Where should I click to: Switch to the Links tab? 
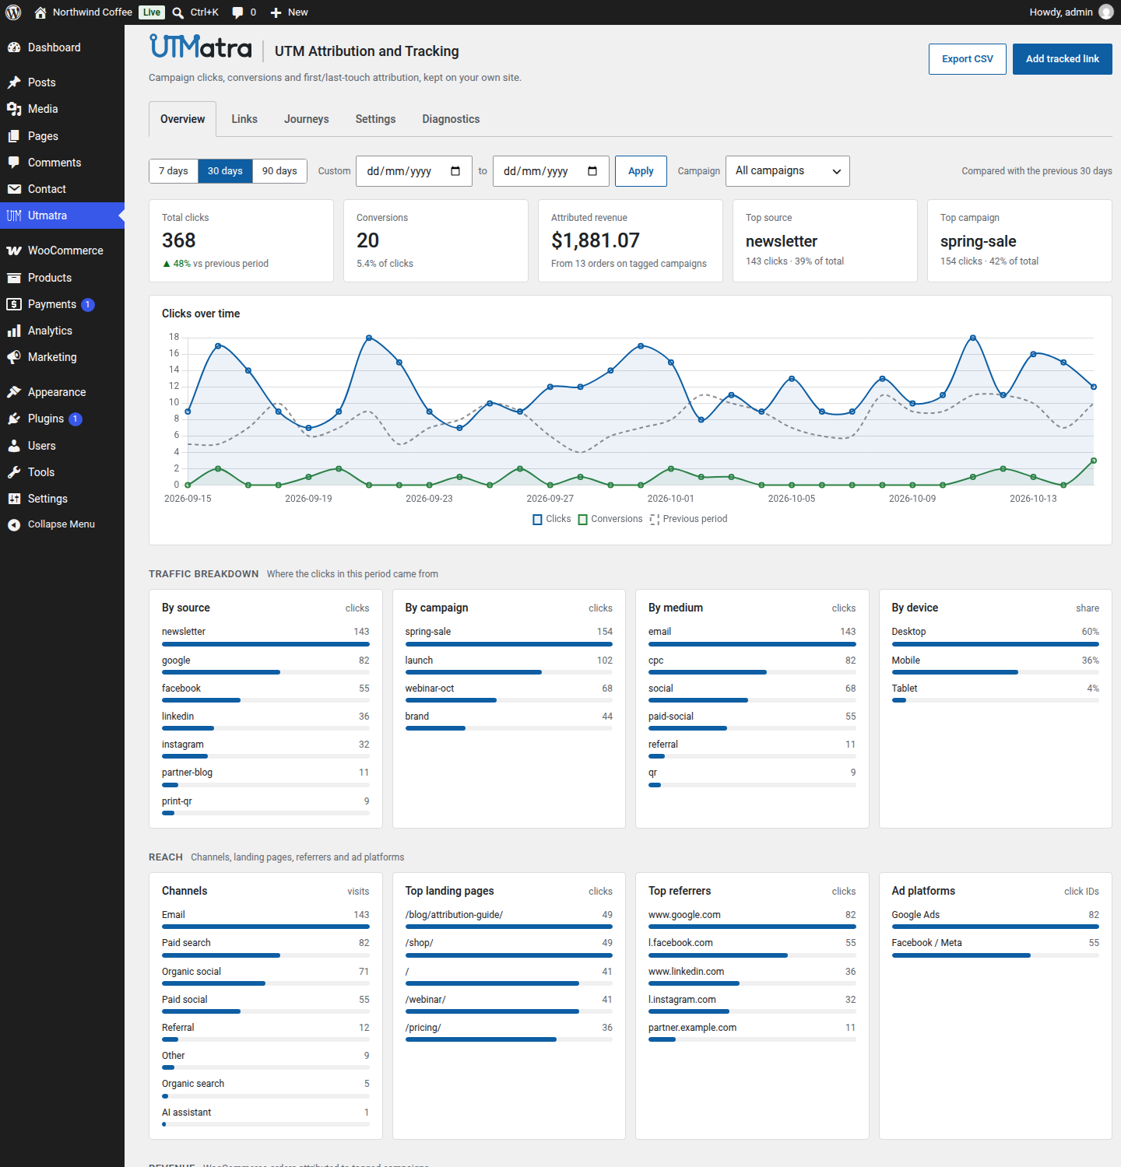[244, 119]
